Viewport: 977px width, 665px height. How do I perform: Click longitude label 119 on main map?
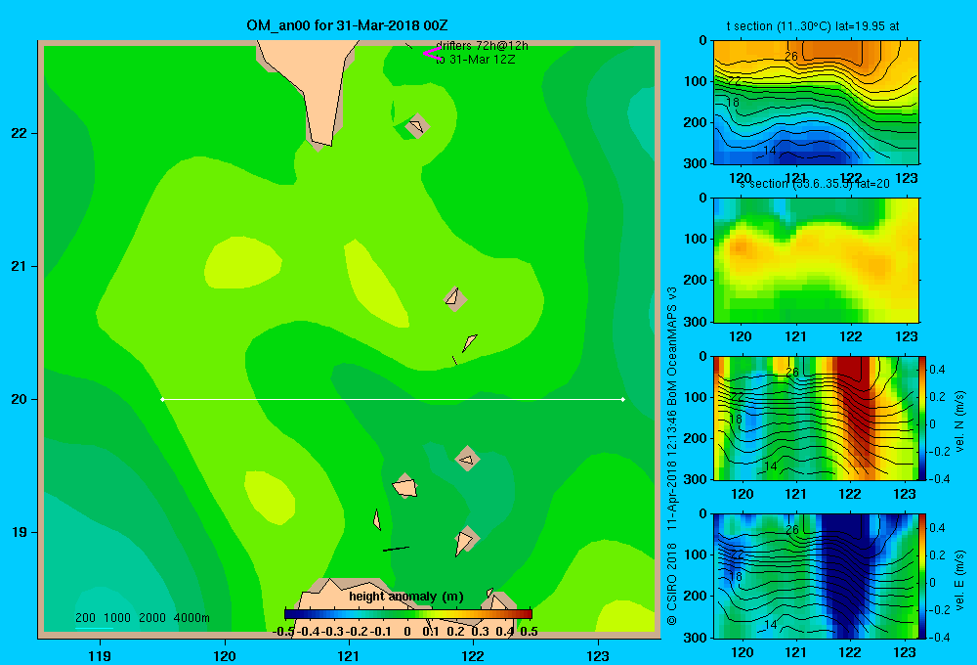coord(101,655)
